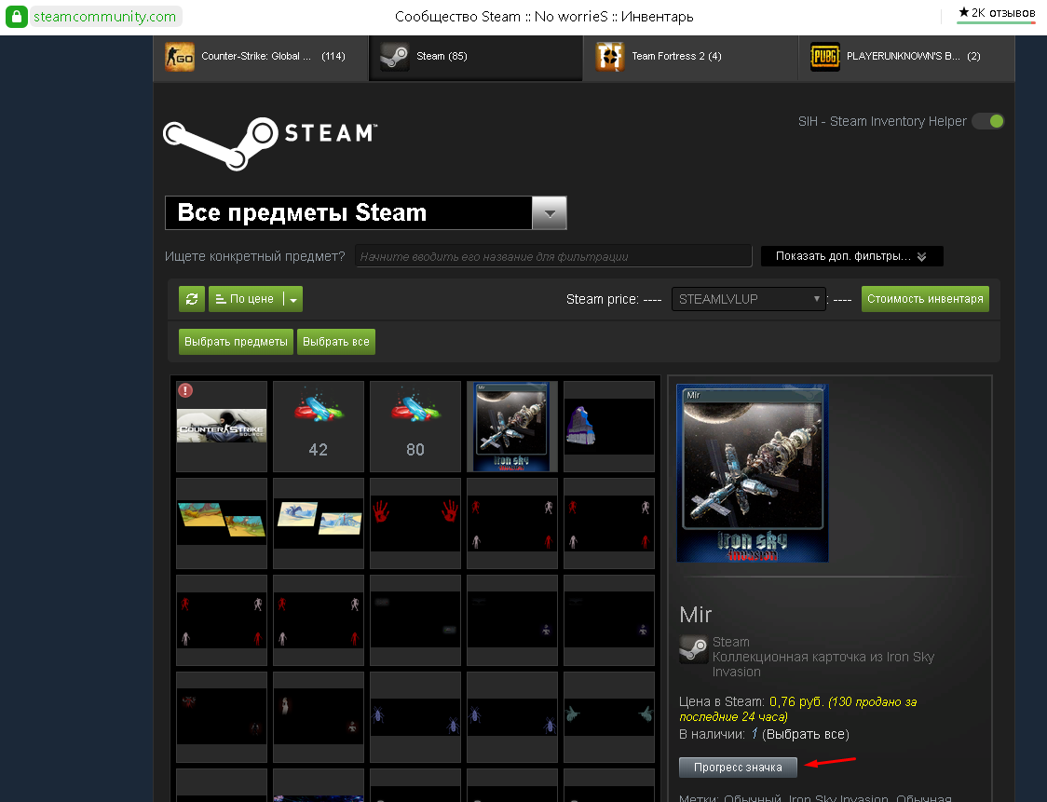1047x802 pixels.
Task: Focus the item name filter input field
Action: click(553, 256)
